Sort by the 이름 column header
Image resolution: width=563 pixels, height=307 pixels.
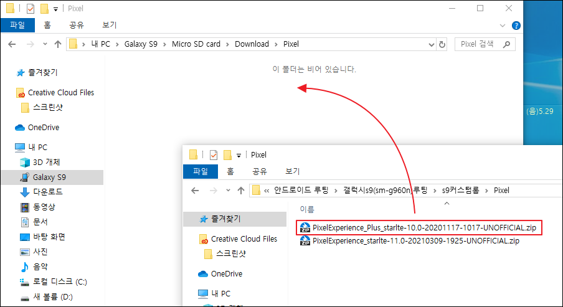pos(307,209)
